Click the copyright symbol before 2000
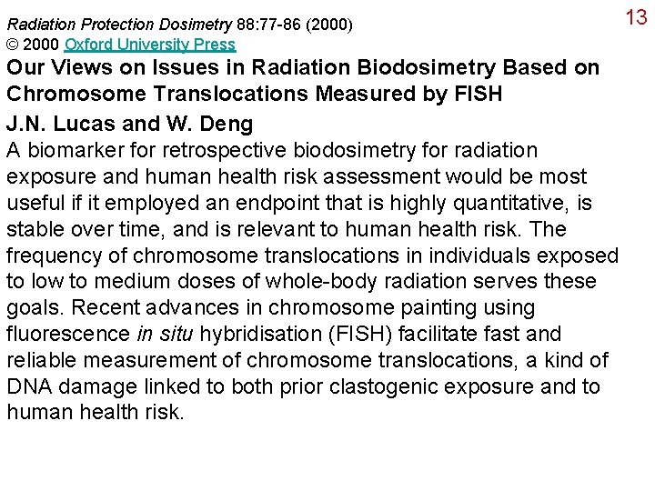The width and height of the screenshot is (655, 491). 13,45
